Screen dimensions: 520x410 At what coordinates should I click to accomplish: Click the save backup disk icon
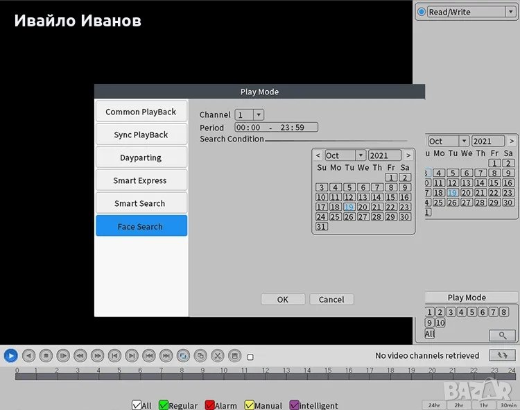(x=235, y=355)
